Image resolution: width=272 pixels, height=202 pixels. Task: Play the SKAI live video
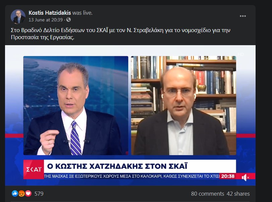tap(130, 115)
